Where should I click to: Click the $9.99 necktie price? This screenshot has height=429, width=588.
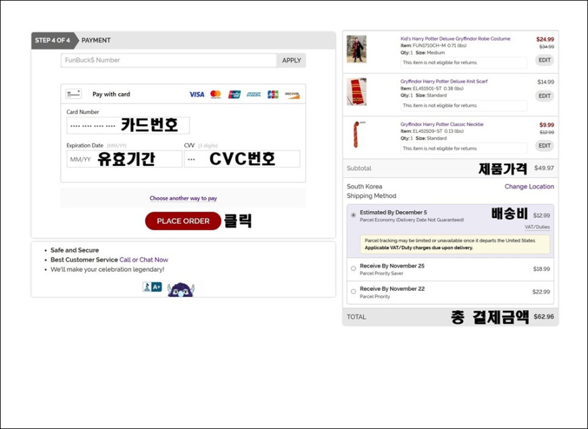click(547, 125)
